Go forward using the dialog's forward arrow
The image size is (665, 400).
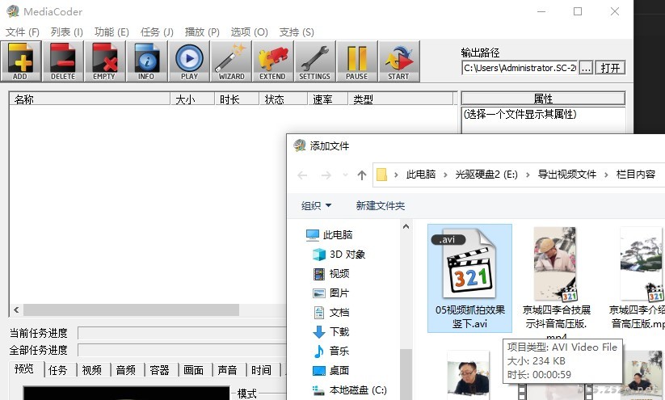tap(326, 175)
